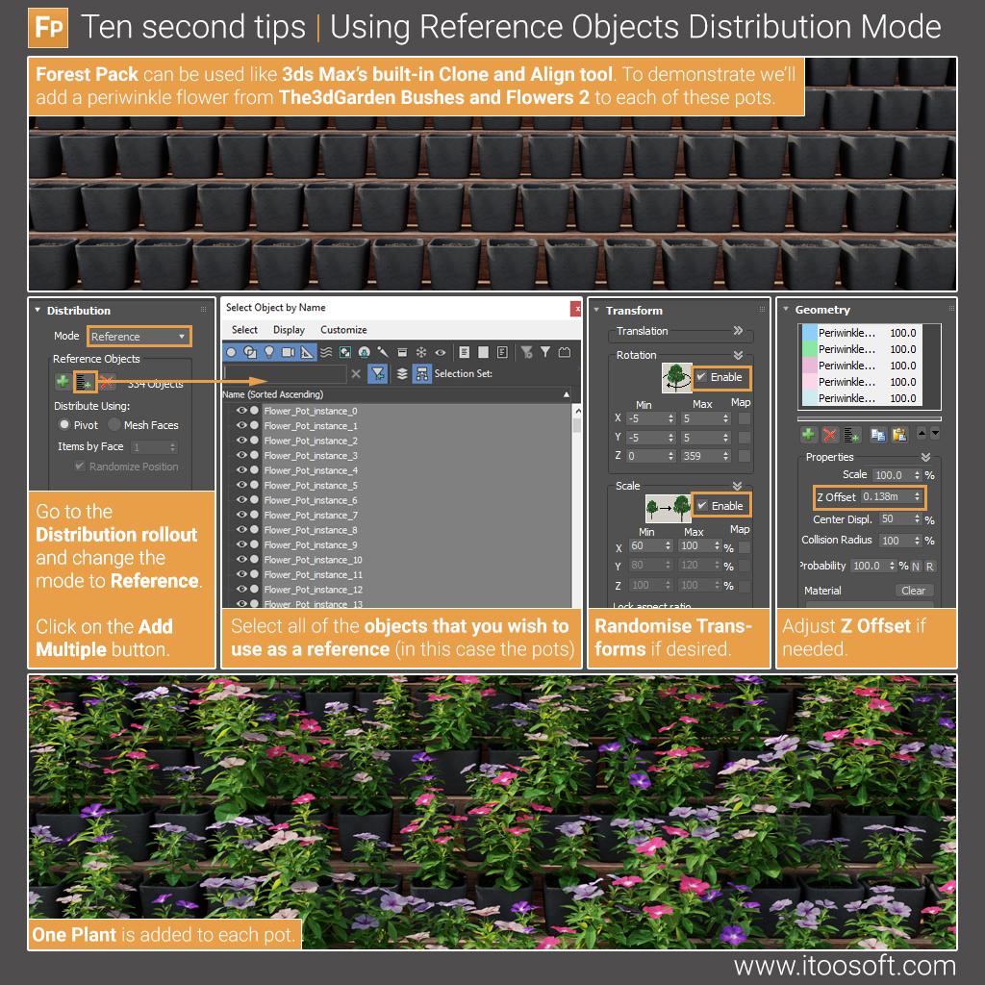Collapse the Transform rollout
The image size is (985, 985).
point(596,311)
